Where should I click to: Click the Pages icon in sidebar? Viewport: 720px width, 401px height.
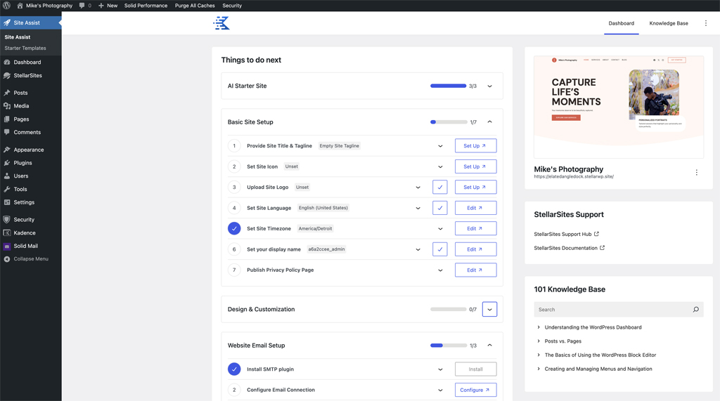[x=7, y=119]
